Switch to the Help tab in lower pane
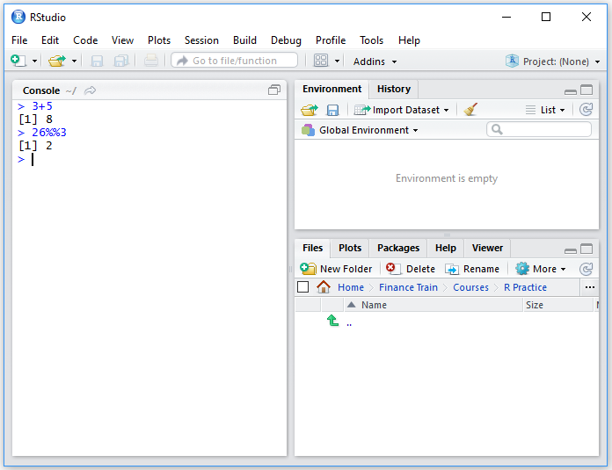The width and height of the screenshot is (612, 470). click(x=445, y=248)
